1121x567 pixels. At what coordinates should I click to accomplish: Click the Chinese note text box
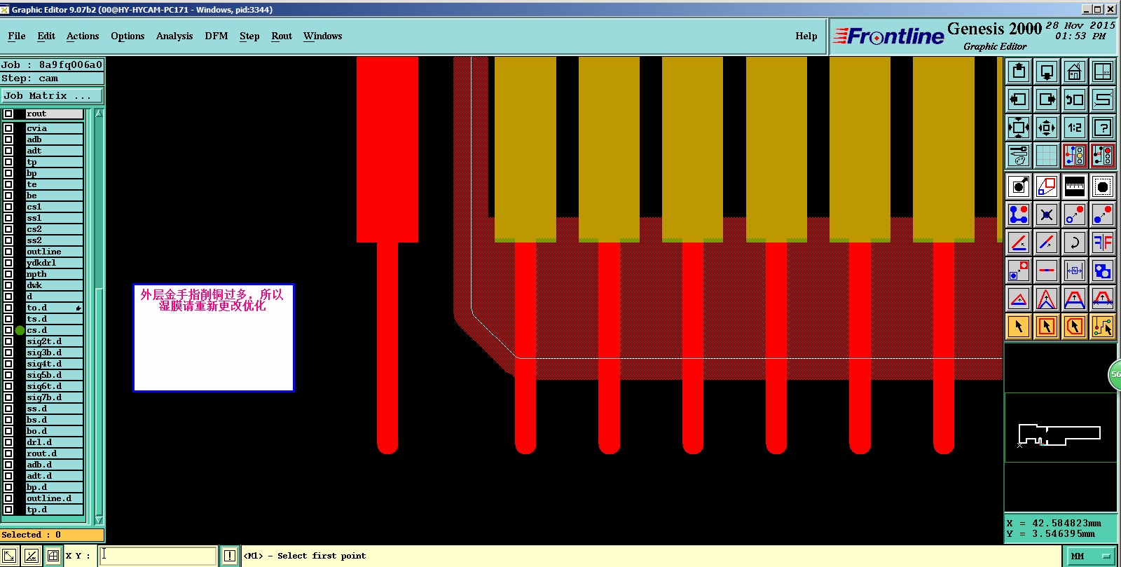pos(214,337)
